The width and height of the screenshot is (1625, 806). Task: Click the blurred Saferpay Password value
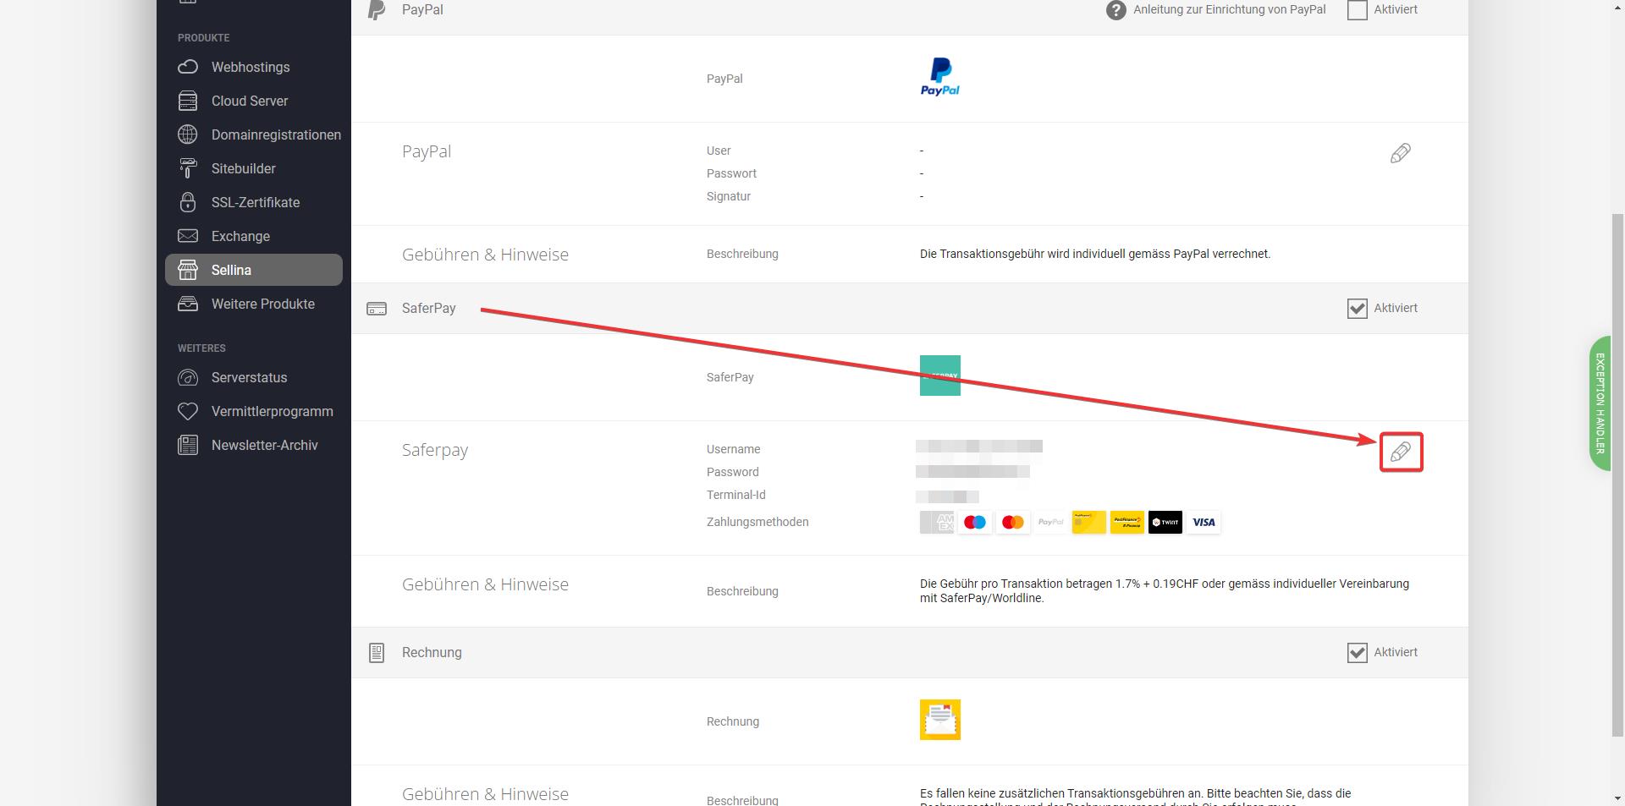972,471
